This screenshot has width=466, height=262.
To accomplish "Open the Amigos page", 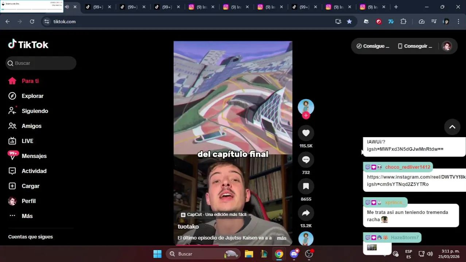I will click(25, 126).
